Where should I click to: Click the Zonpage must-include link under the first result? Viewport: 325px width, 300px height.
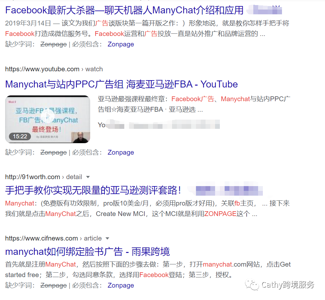click(x=120, y=44)
